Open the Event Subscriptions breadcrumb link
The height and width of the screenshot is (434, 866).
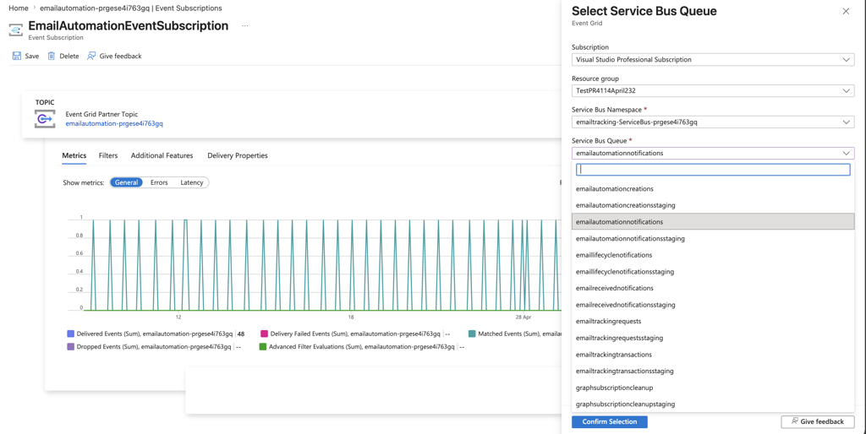point(131,8)
